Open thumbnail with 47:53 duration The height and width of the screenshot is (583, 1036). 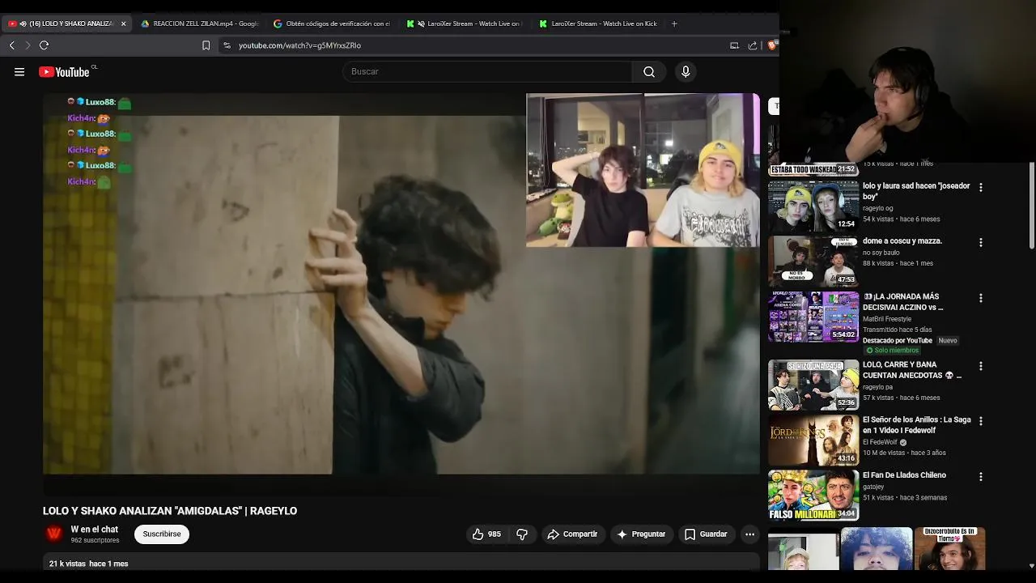click(x=813, y=262)
